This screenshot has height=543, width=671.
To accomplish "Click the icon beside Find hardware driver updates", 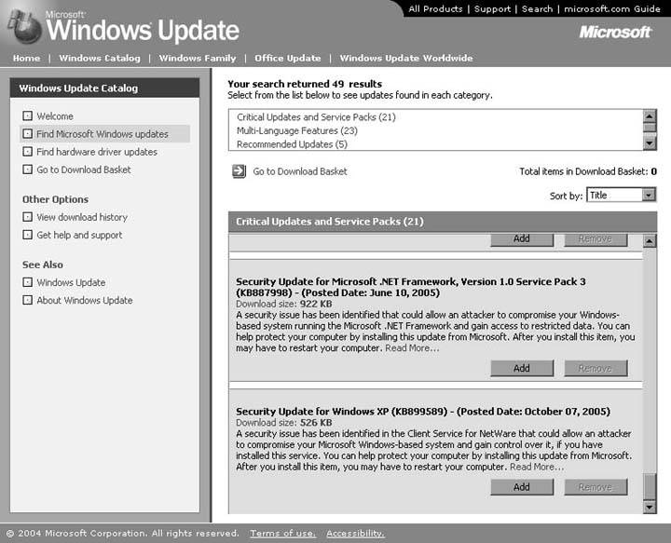I will tap(27, 152).
